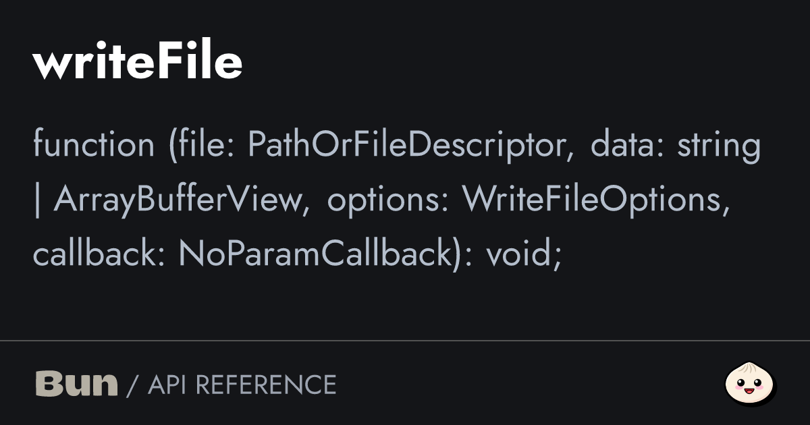Click the Bun wordmark logo
810x425 pixels.
click(76, 385)
